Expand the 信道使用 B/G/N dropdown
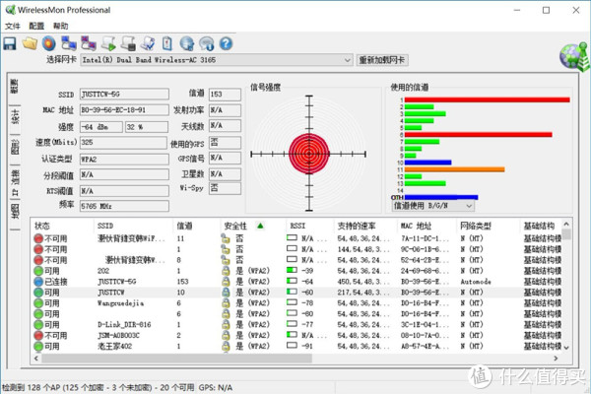The width and height of the screenshot is (591, 394). (469, 206)
